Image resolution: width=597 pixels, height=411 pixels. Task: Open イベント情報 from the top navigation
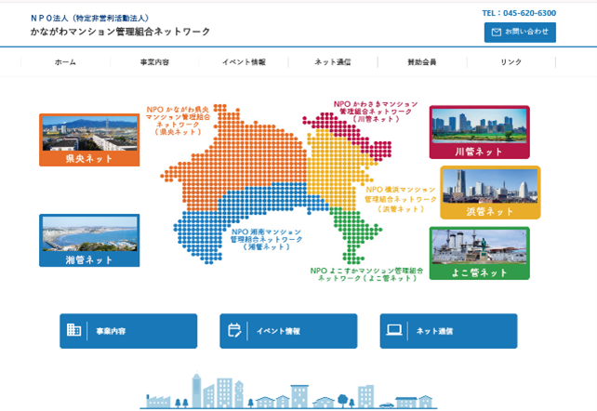(244, 62)
